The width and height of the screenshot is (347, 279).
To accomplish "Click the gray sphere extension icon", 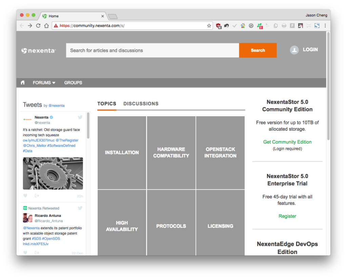I will [x=284, y=26].
